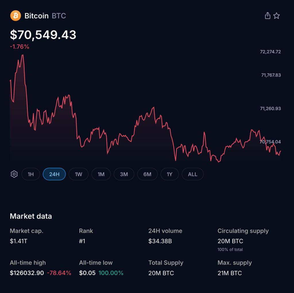This screenshot has width=294, height=293.
Task: Select the -1.76% change indicator
Action: coord(19,46)
